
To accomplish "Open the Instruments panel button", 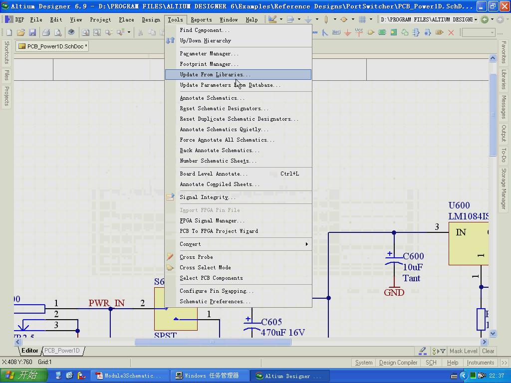I will 481,363.
